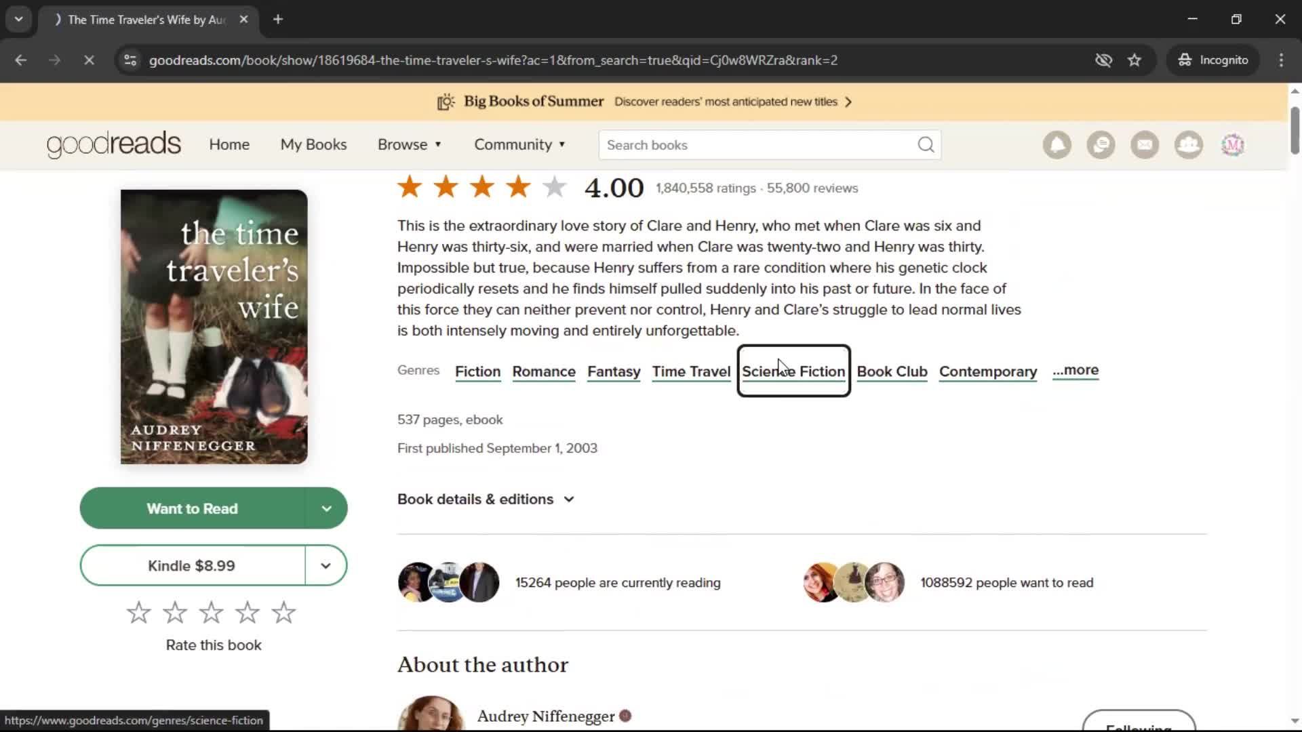Click the Kindle $8.99 button
1302x732 pixels.
193,565
